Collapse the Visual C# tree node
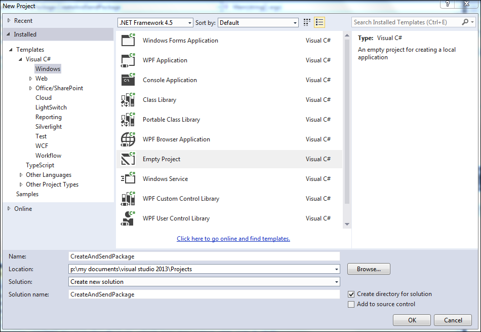 tap(20, 59)
